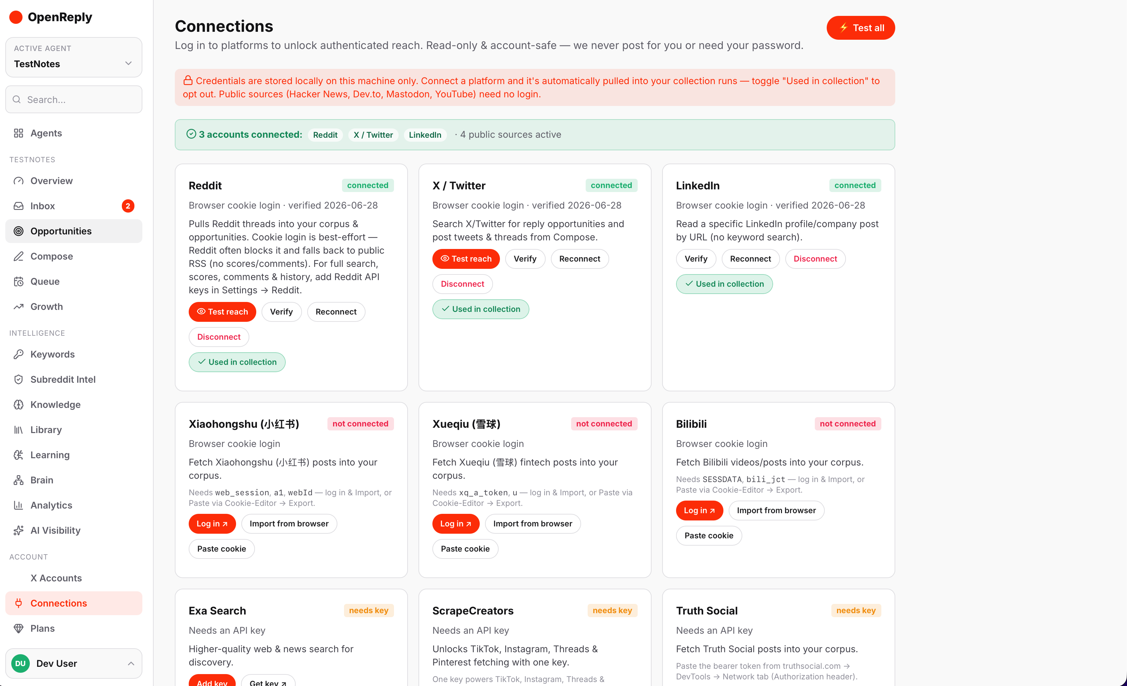The width and height of the screenshot is (1127, 686).
Task: Open the Plans page
Action: 73,628
